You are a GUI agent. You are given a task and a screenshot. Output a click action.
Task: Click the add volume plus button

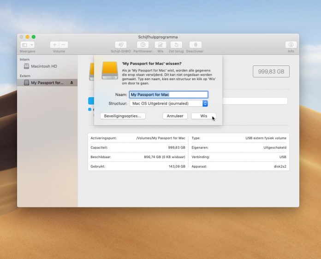(x=54, y=45)
